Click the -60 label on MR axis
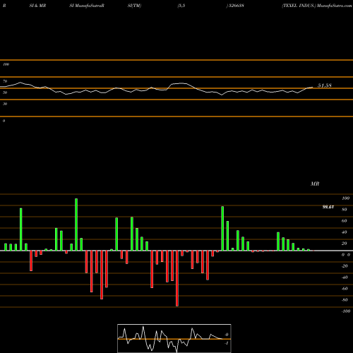Viewport: 353px width, 353px height. (345, 289)
